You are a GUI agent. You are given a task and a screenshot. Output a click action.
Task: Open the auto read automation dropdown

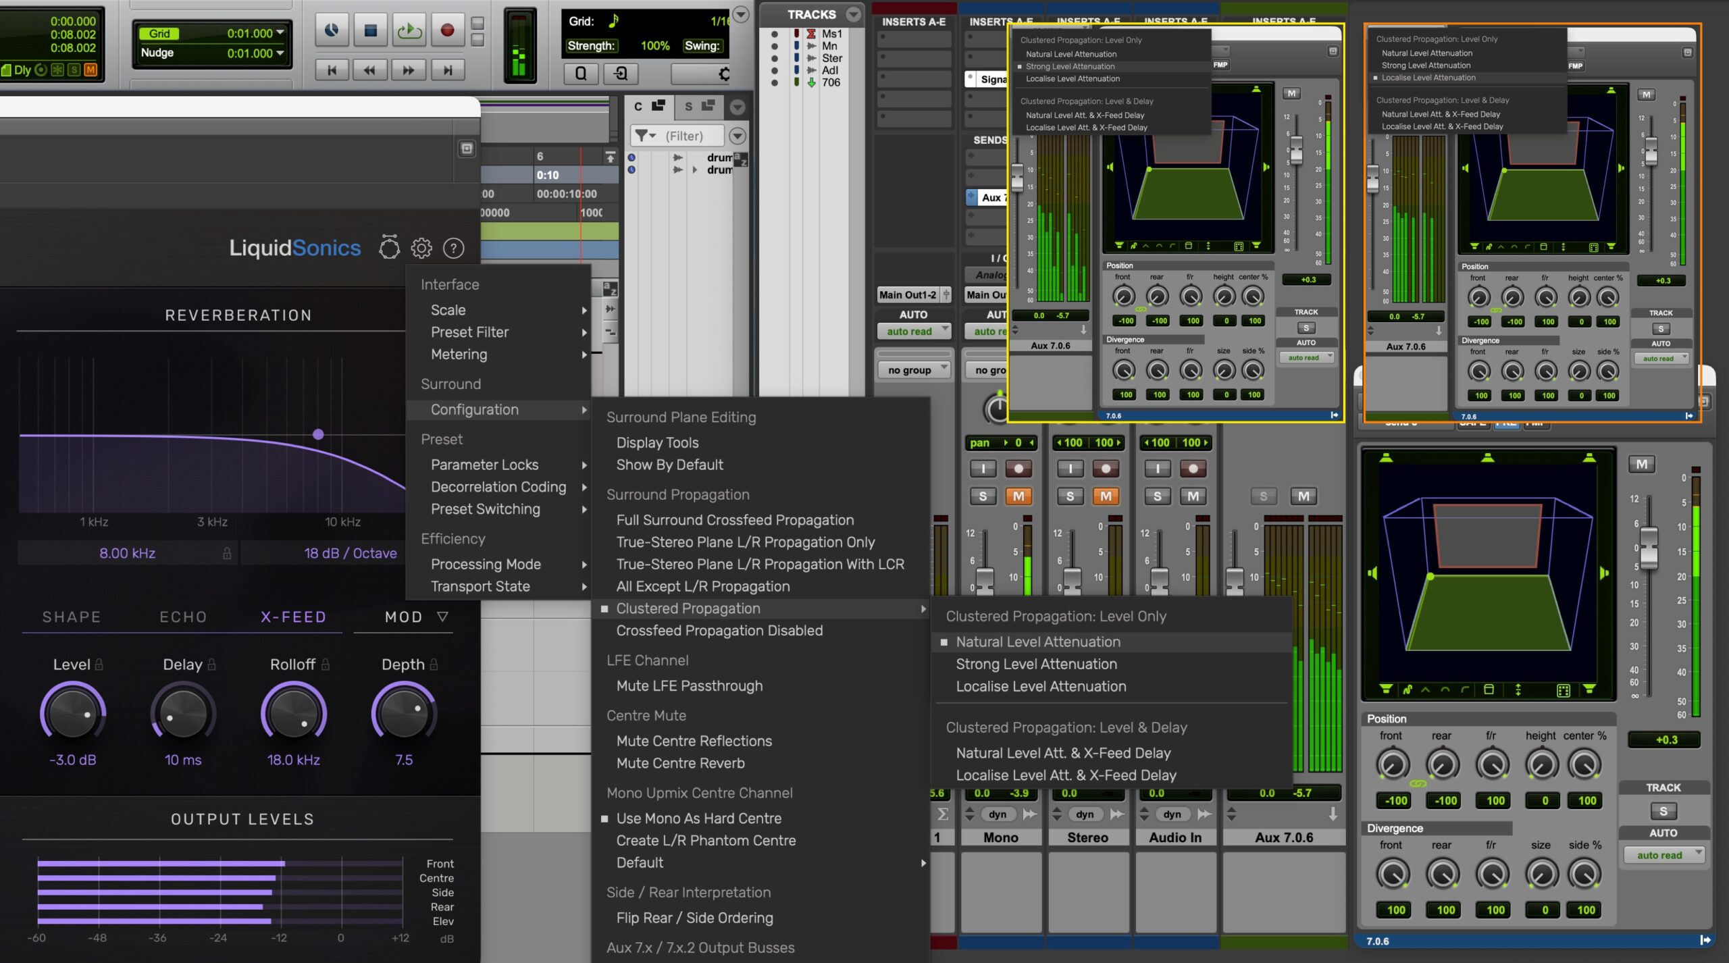[x=914, y=331]
